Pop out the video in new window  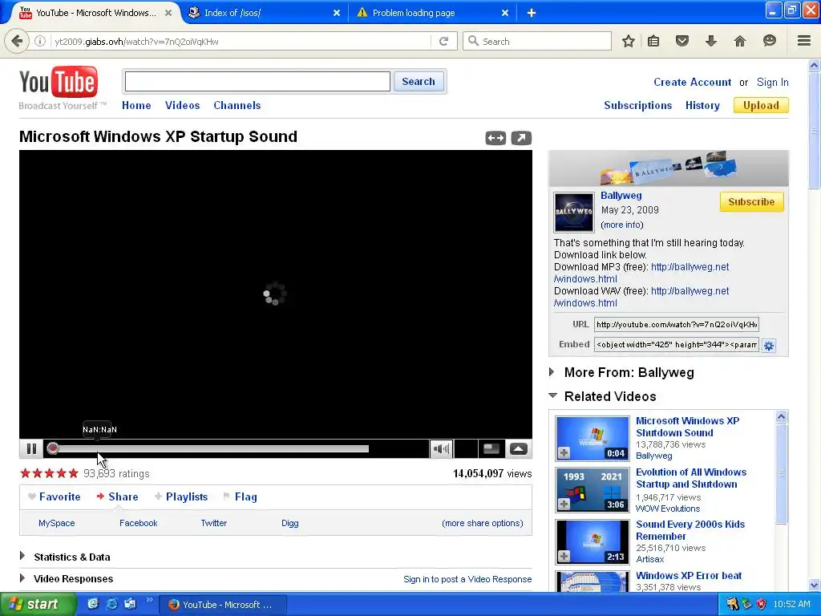click(521, 138)
